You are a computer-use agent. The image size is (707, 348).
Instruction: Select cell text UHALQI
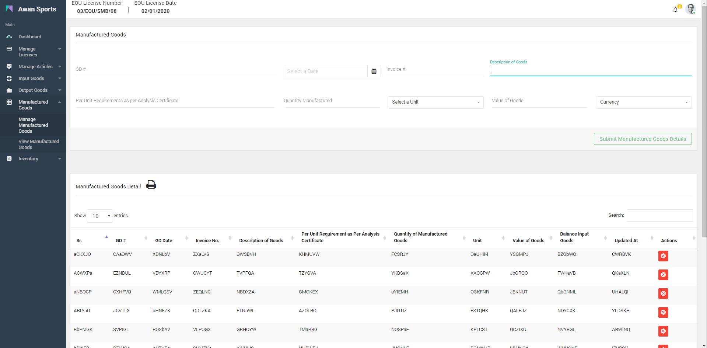620,292
